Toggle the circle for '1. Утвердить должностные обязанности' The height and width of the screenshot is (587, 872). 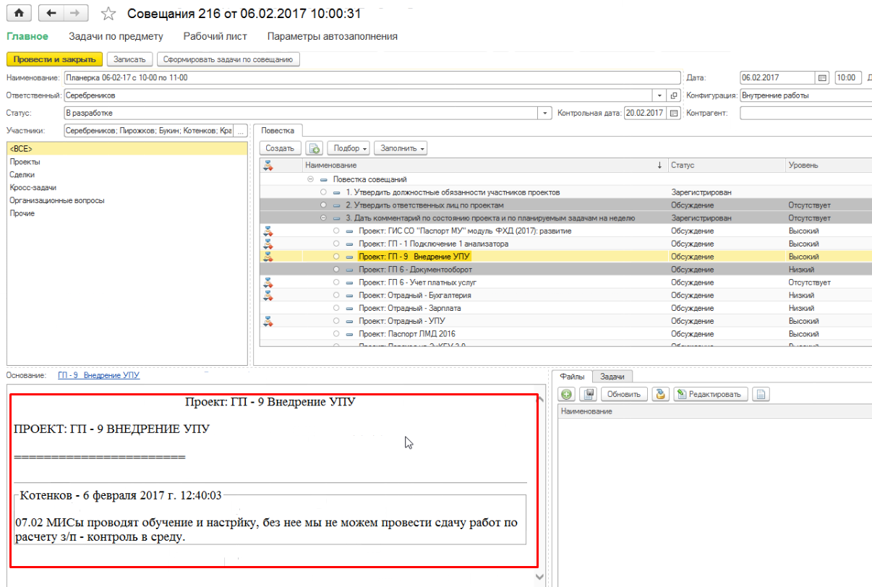click(323, 192)
